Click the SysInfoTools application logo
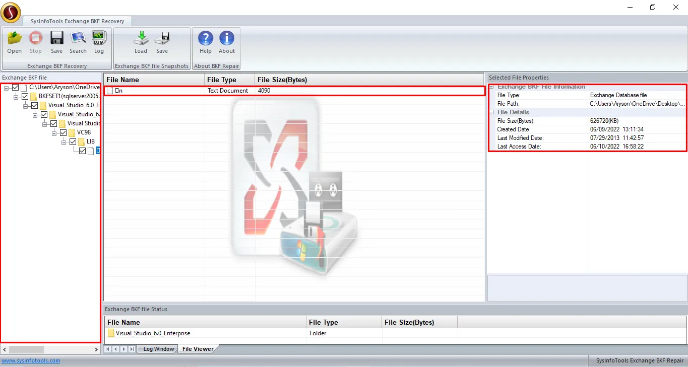 11,12
